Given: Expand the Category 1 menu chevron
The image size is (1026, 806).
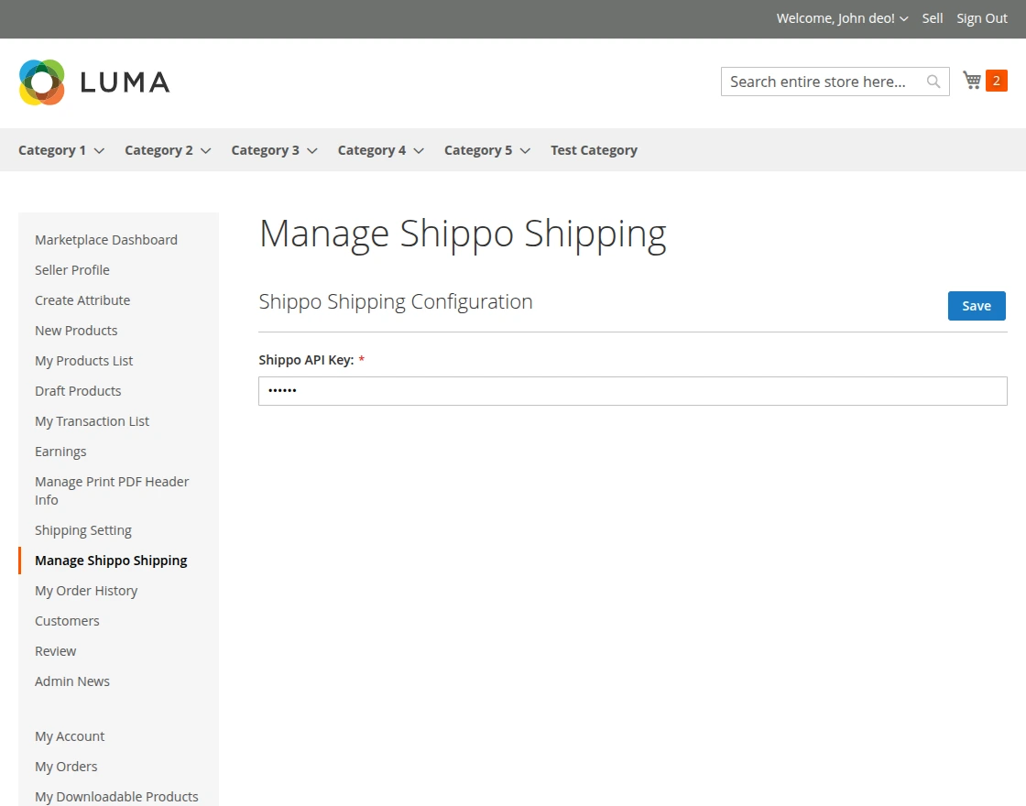Looking at the screenshot, I should [x=100, y=150].
